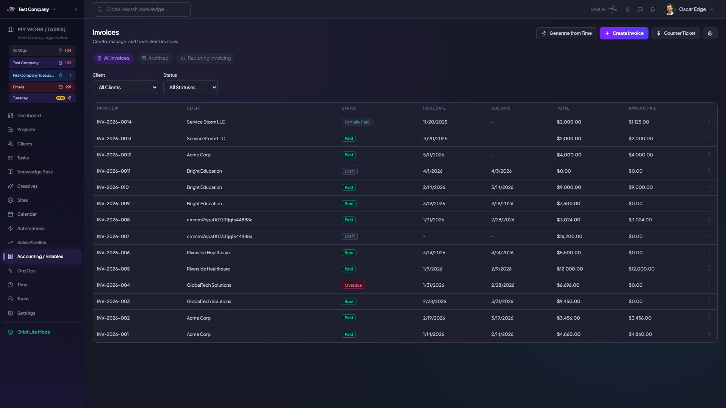Expand the Test Company organization switcher
This screenshot has height=408, width=726.
tap(54, 9)
